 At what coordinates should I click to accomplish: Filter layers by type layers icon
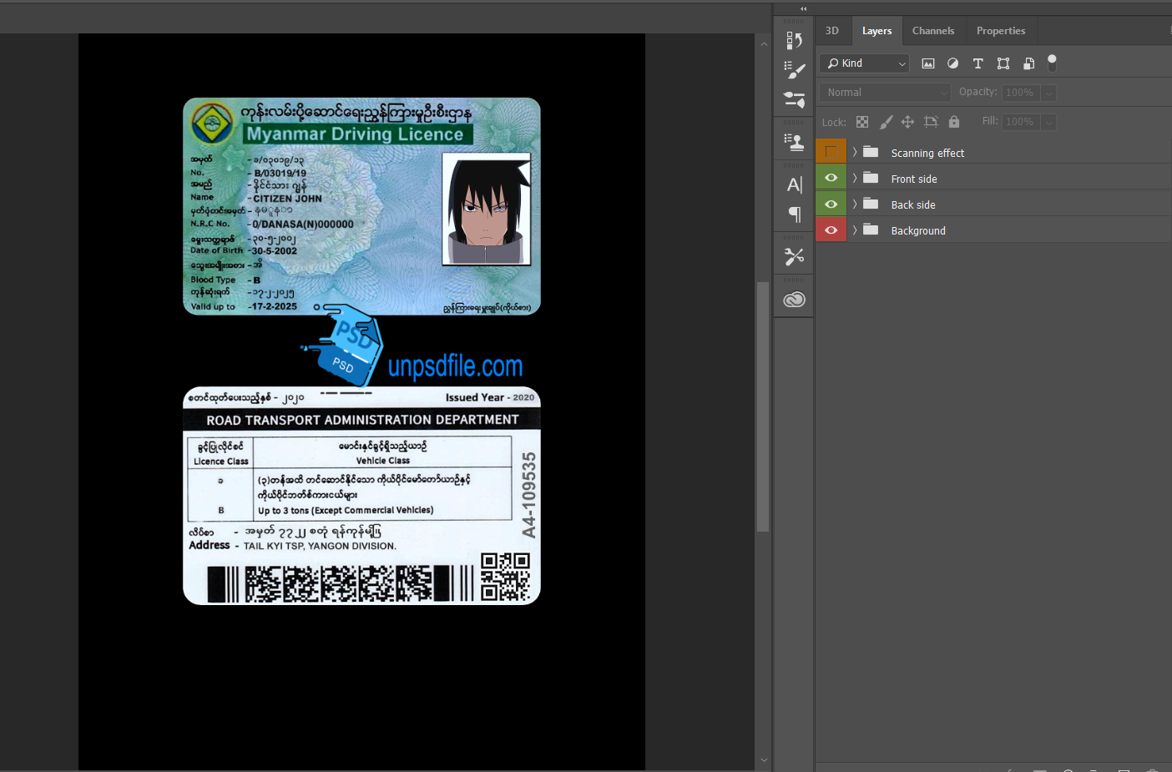tap(978, 63)
